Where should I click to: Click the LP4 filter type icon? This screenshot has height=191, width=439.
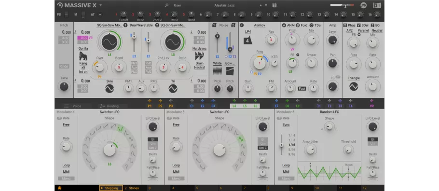(248, 41)
